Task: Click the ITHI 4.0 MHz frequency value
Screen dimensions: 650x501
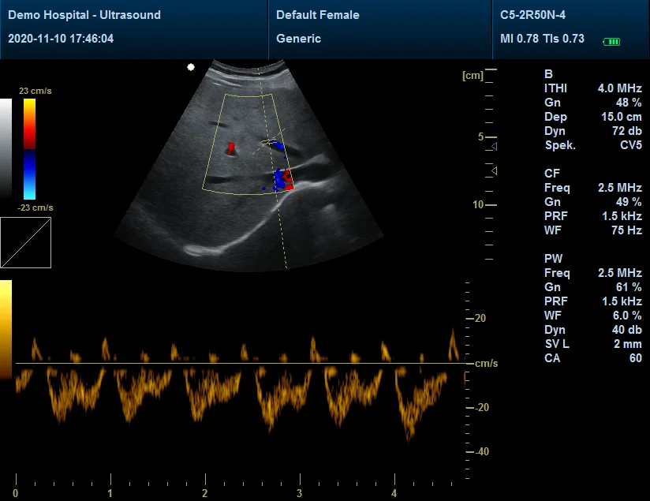Action: pos(619,88)
